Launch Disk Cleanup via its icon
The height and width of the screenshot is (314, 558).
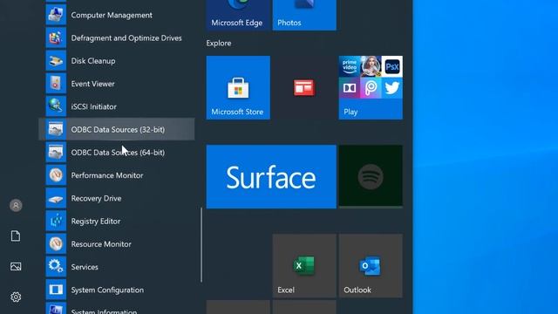click(56, 61)
